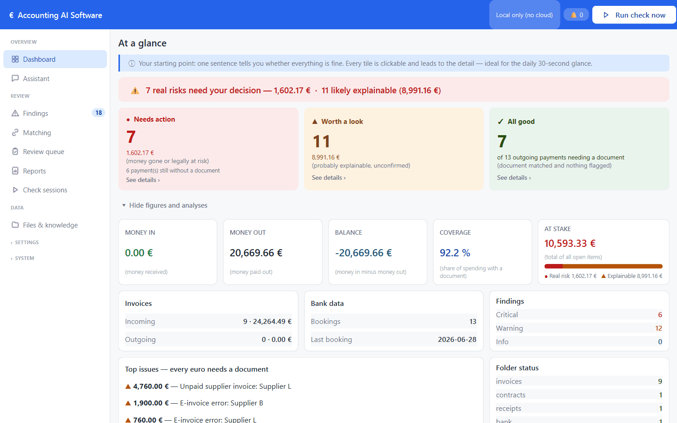Click the play icon in Run check now
The image size is (677, 423).
pos(606,15)
